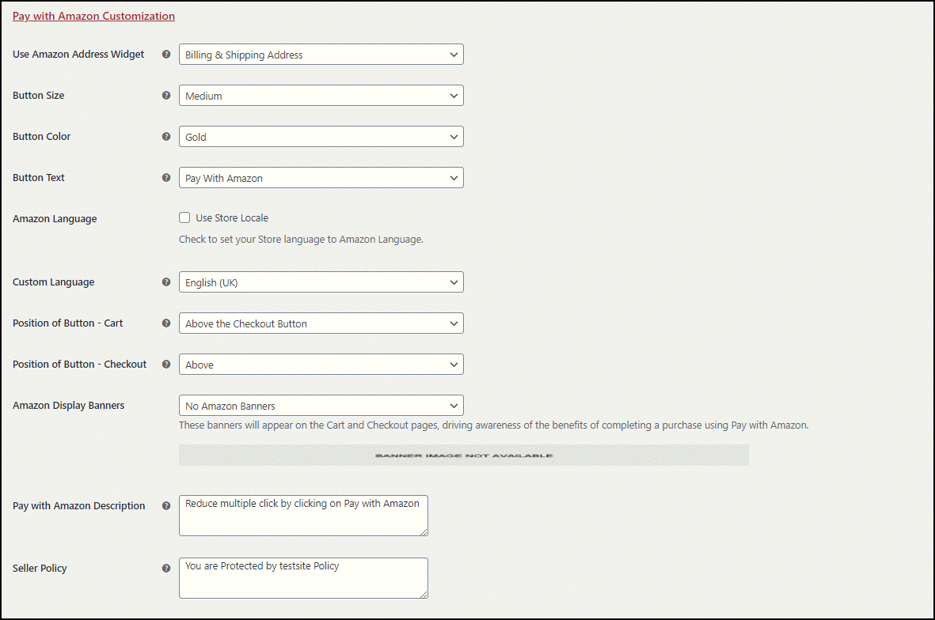Click help icon for Use Amazon Address Widget

point(166,55)
